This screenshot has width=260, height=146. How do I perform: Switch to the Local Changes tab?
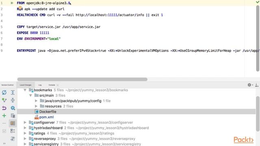point(26,85)
